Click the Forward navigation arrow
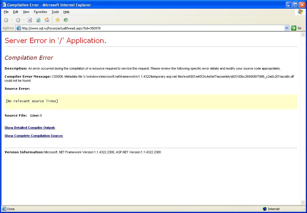Image resolution: width=307 pixels, height=213 pixels. click(18, 20)
